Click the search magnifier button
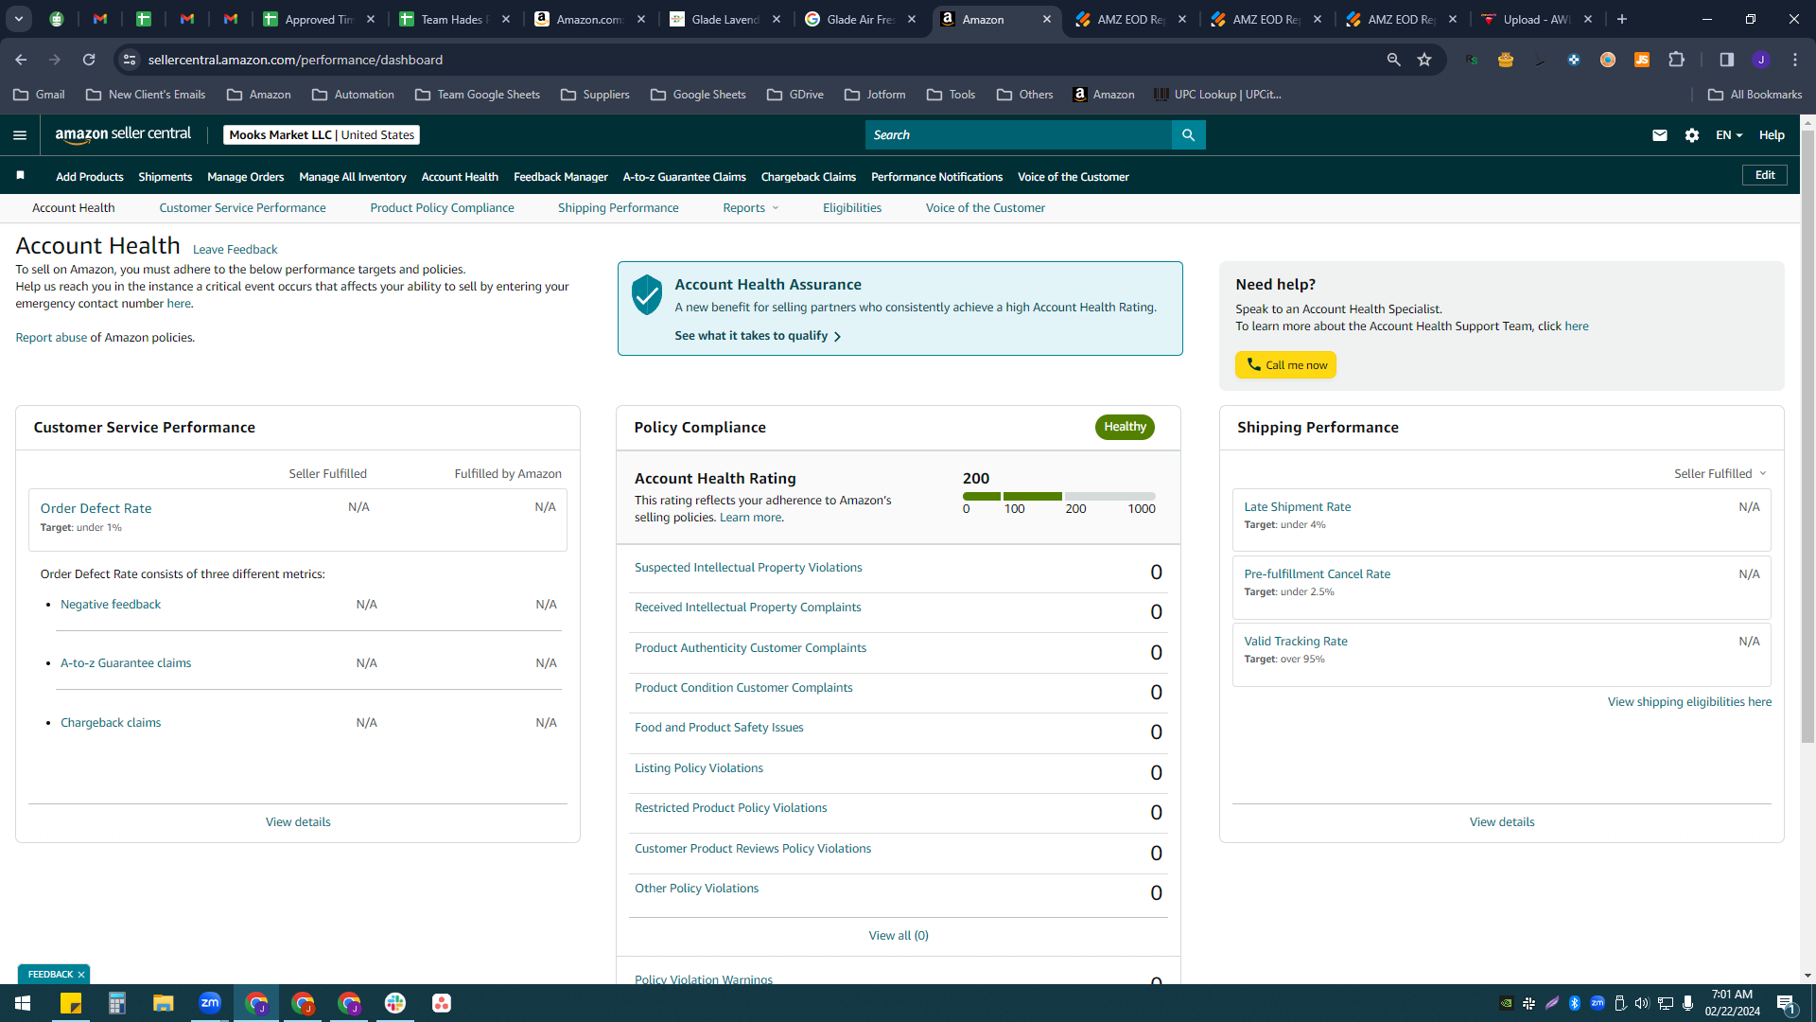This screenshot has height=1022, width=1816. tap(1188, 135)
